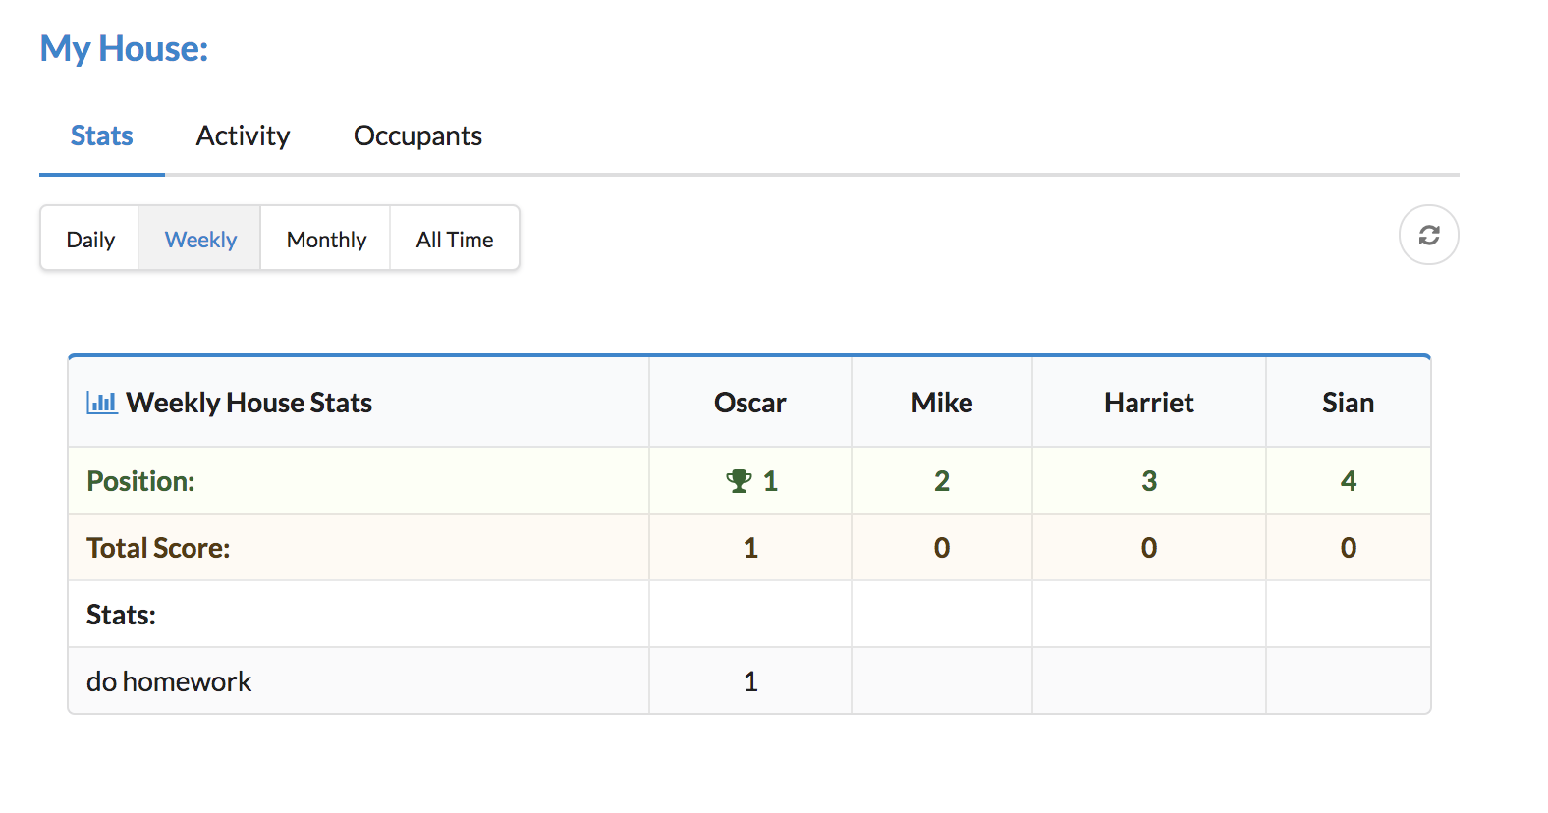Click the Total Score row label
1548x813 pixels.
pyautogui.click(x=158, y=548)
